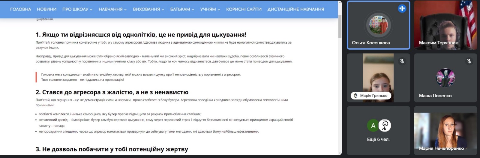Click muted mic icon on Марія Гринько's tile

pos(402,61)
